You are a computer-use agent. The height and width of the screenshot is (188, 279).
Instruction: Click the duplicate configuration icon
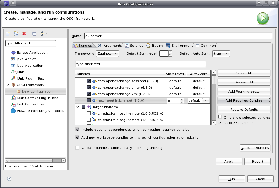(16, 33)
